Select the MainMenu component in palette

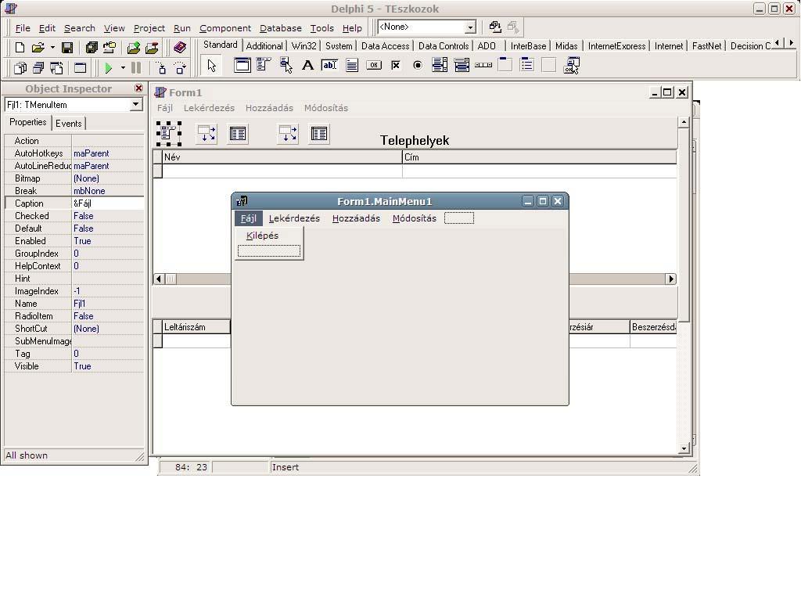[264, 65]
